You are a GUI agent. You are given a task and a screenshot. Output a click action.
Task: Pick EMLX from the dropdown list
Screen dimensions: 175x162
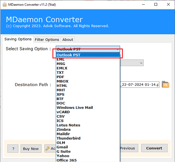(88, 68)
